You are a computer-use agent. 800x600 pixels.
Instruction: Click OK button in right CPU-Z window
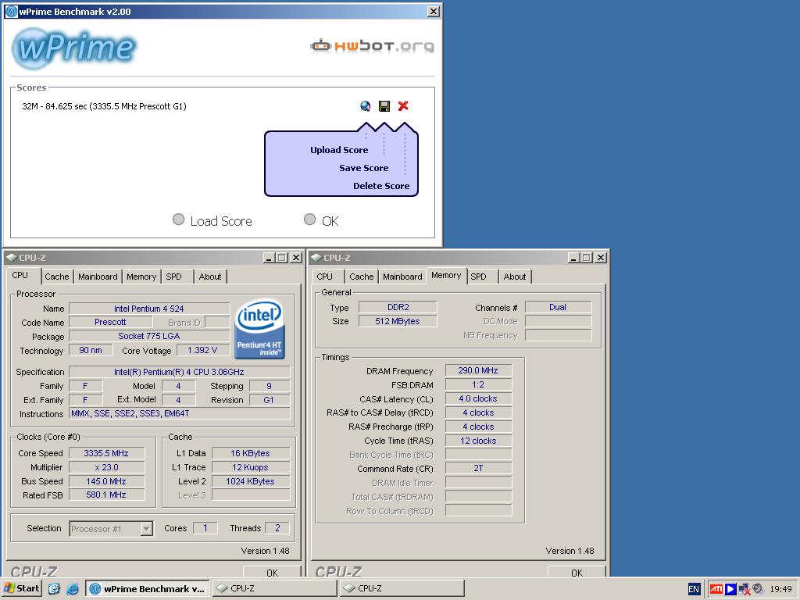click(577, 572)
